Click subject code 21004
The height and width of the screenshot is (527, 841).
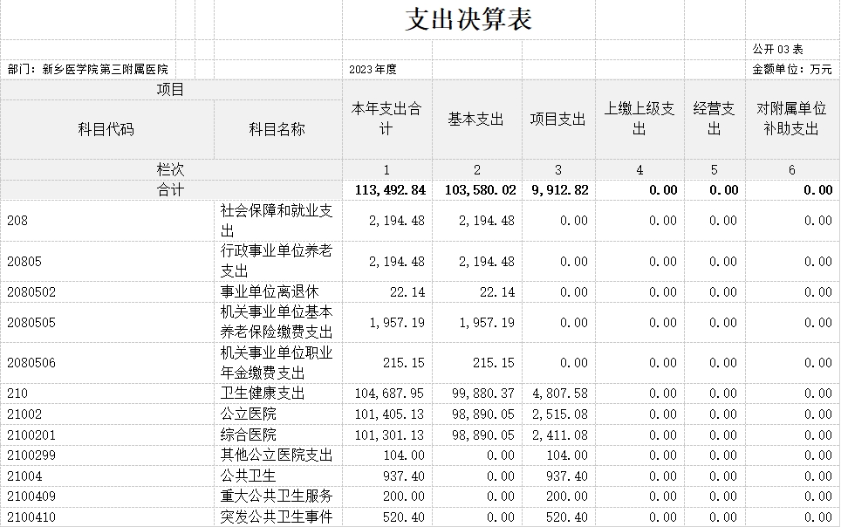[24, 476]
